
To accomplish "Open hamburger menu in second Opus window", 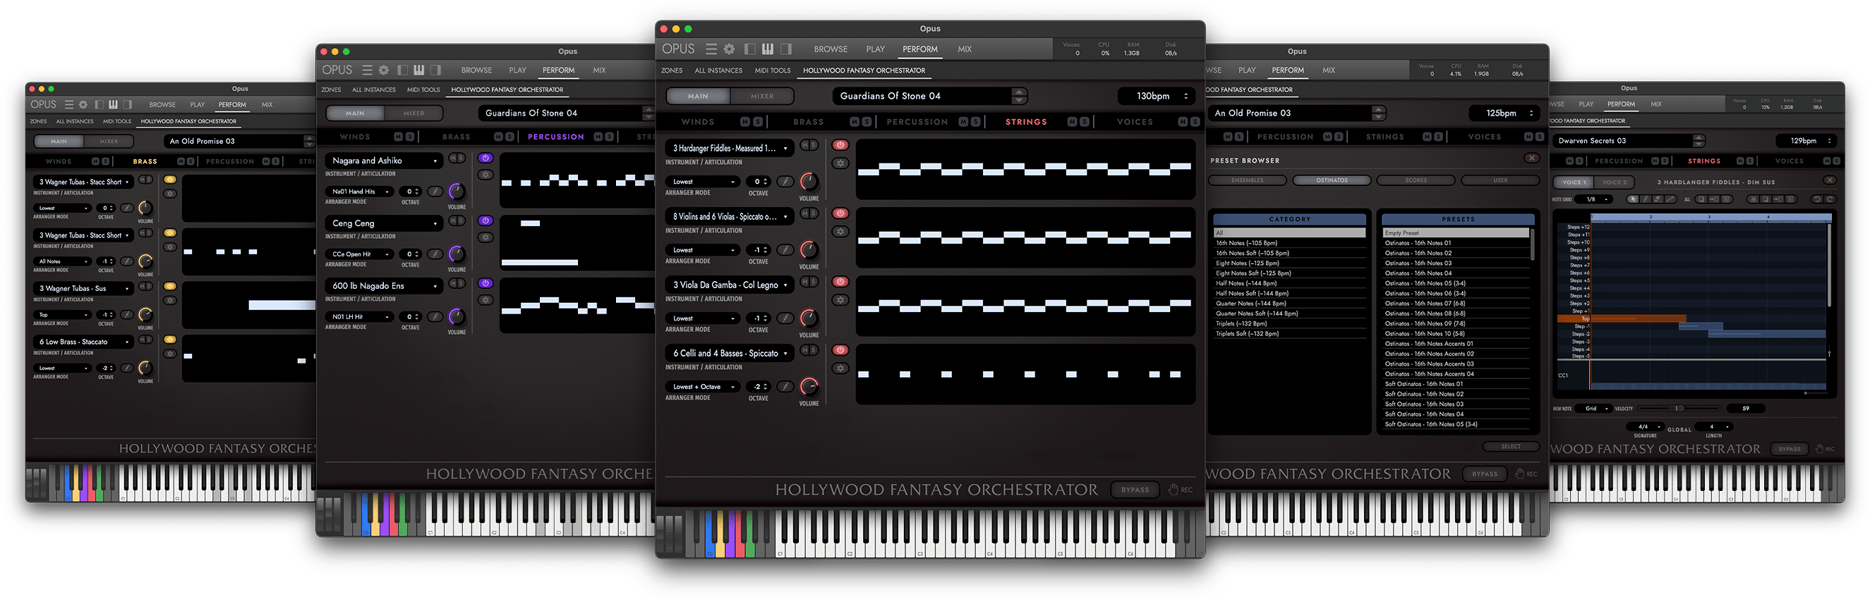I will (368, 70).
